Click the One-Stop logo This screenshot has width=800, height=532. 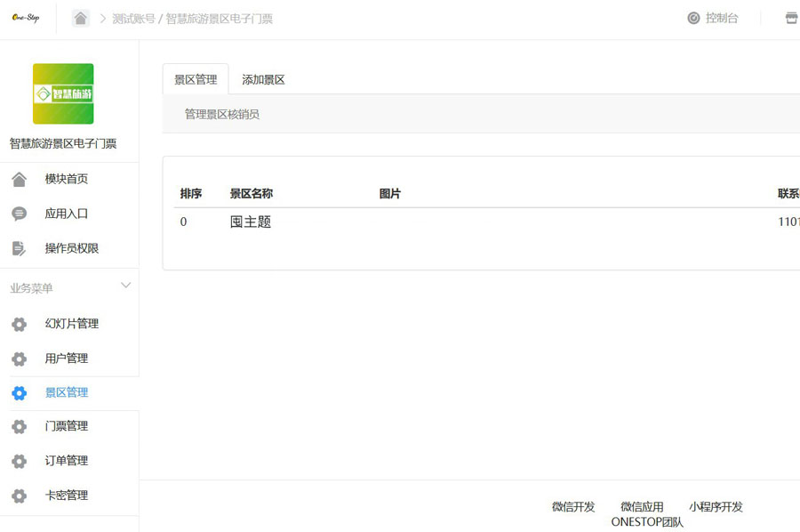(26, 18)
